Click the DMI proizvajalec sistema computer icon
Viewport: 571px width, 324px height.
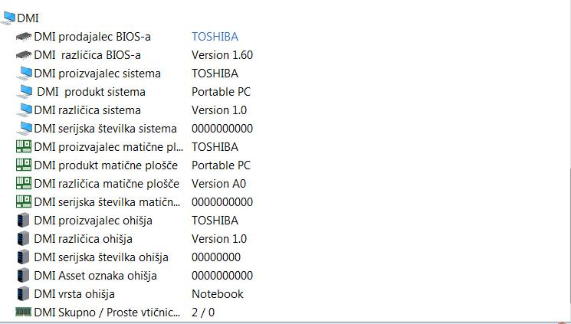click(x=25, y=74)
